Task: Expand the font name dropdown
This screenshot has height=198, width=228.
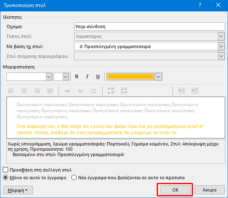Action: [x=49, y=77]
